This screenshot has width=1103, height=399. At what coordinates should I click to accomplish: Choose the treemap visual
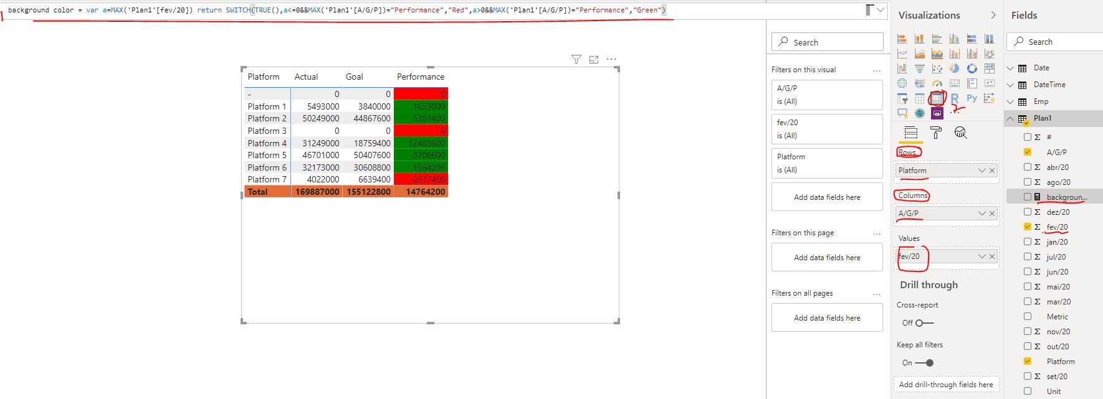990,68
